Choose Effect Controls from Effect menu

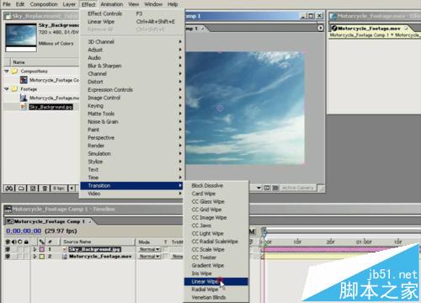132,13
